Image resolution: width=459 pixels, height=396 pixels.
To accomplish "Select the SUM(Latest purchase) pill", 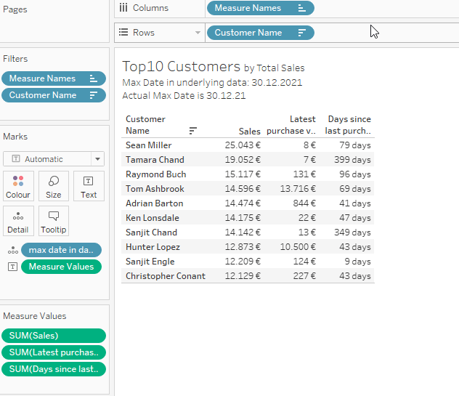I will click(54, 352).
